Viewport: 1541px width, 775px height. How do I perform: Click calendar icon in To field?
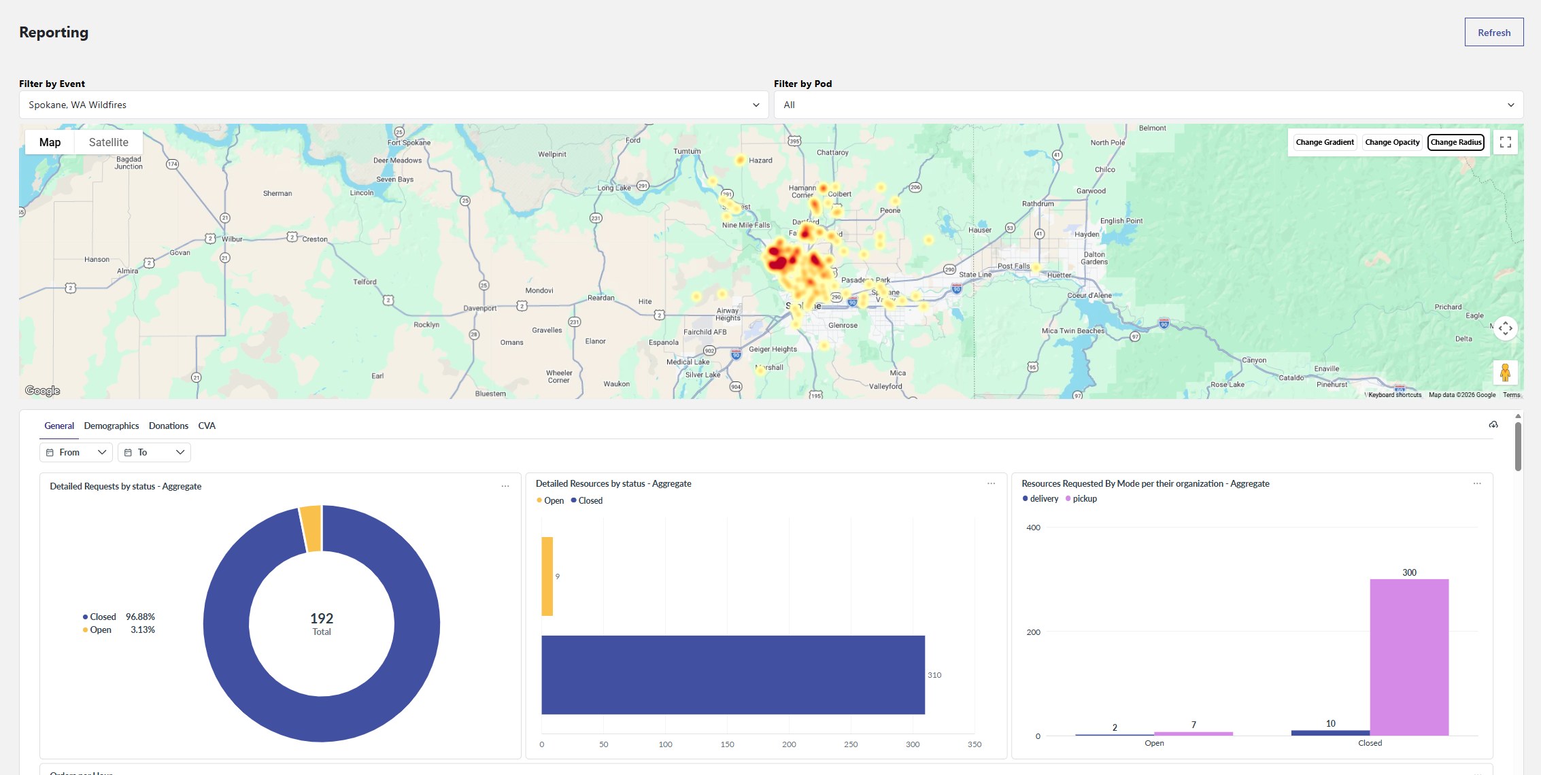coord(128,452)
